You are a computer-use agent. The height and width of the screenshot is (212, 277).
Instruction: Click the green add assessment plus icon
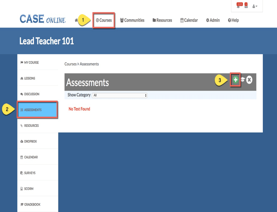point(235,80)
